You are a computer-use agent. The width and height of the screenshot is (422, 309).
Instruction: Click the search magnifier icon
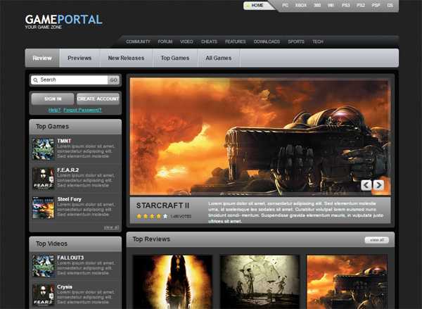coord(36,80)
